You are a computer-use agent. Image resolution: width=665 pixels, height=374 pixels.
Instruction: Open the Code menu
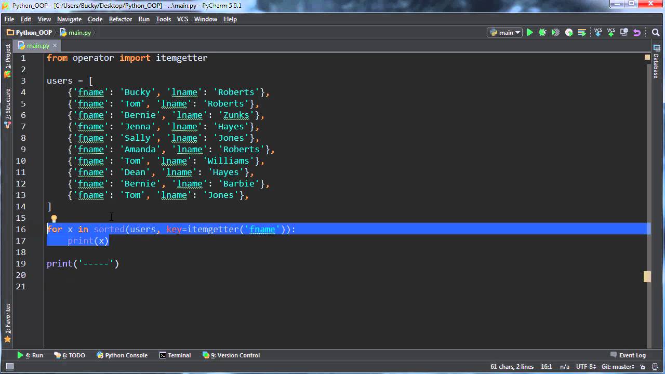coord(95,19)
